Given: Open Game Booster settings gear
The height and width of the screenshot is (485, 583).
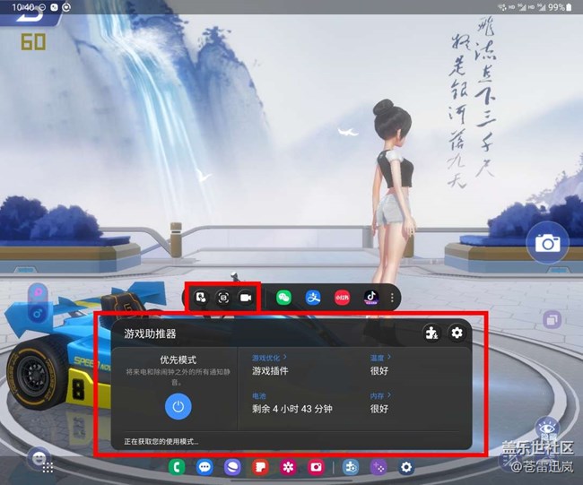Looking at the screenshot, I should [x=457, y=333].
